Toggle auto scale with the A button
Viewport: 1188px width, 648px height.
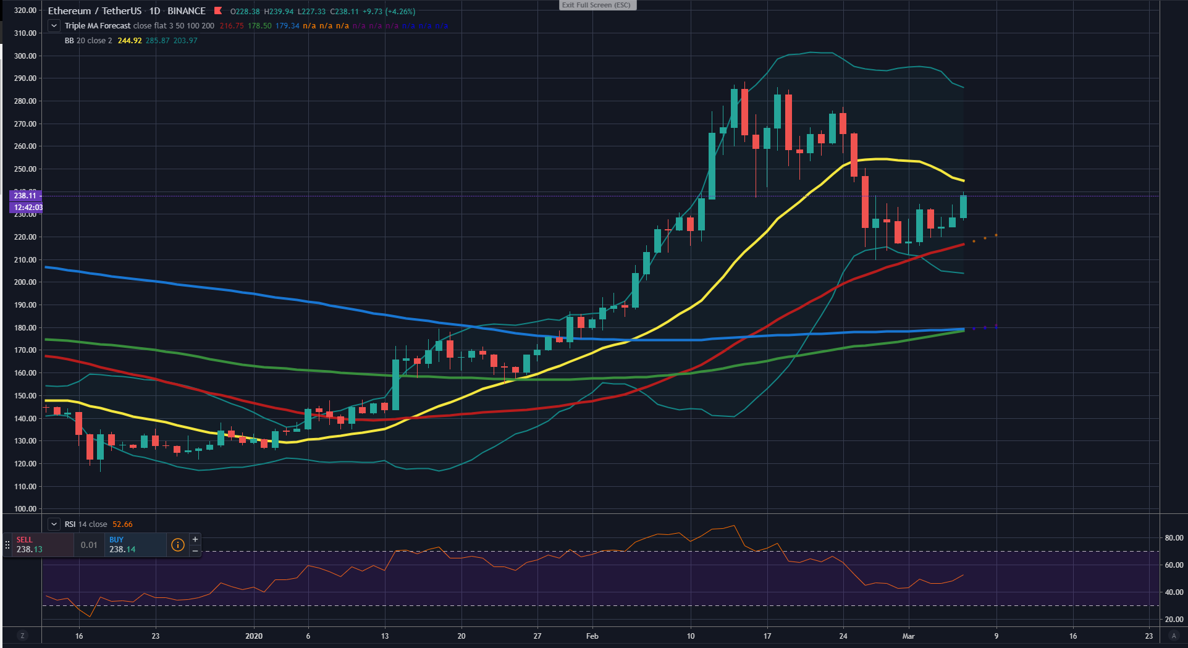click(x=1174, y=636)
